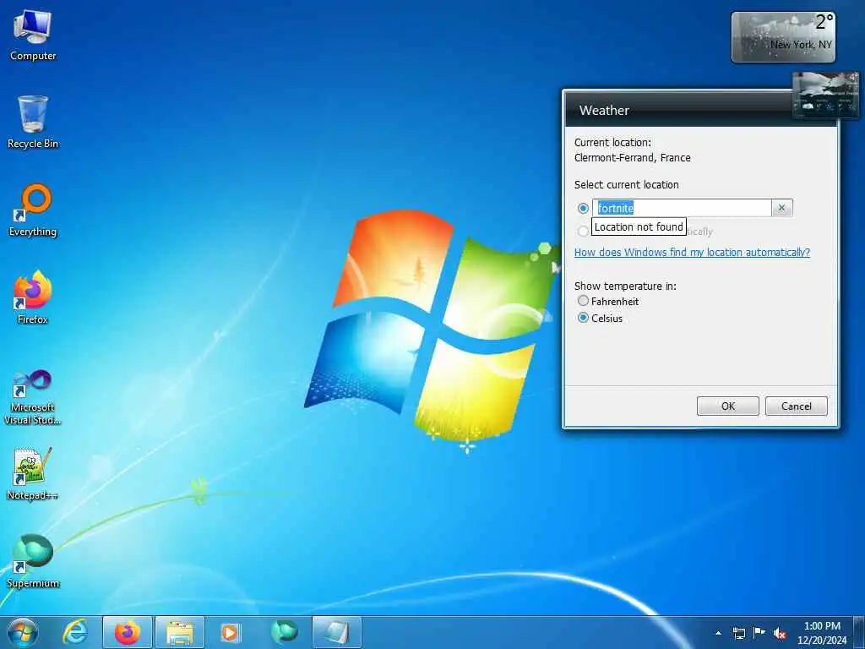Image resolution: width=865 pixels, height=649 pixels.
Task: Click the Show desktop strip
Action: [859, 632]
